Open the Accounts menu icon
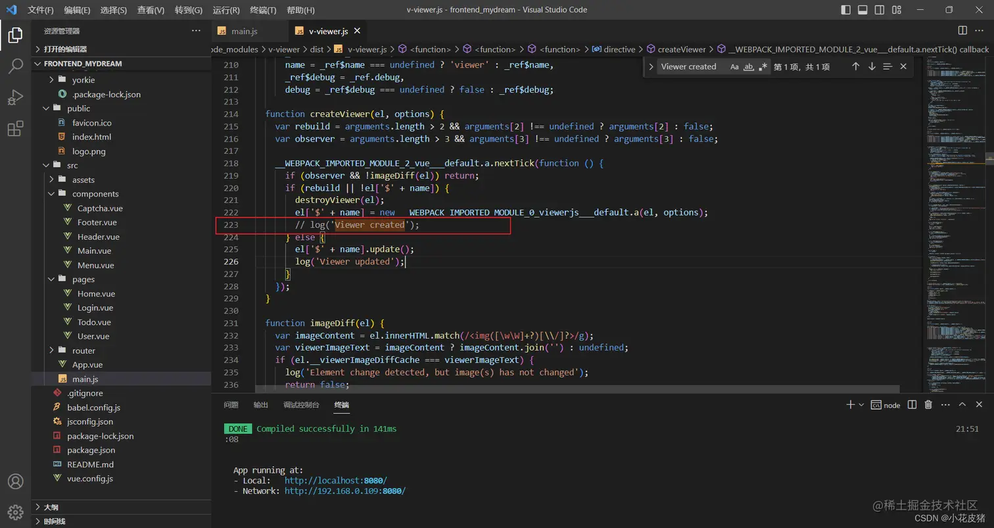 15,481
